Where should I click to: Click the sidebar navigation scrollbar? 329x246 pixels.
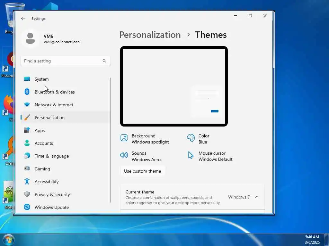(110, 140)
